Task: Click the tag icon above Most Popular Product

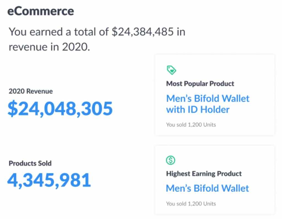Action: click(171, 70)
